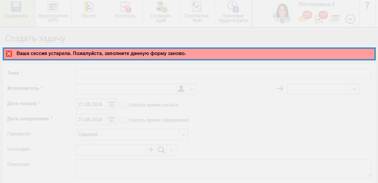The image size is (378, 183).
Task: Enable Указать время завершения checkbox
Action: coord(123,120)
